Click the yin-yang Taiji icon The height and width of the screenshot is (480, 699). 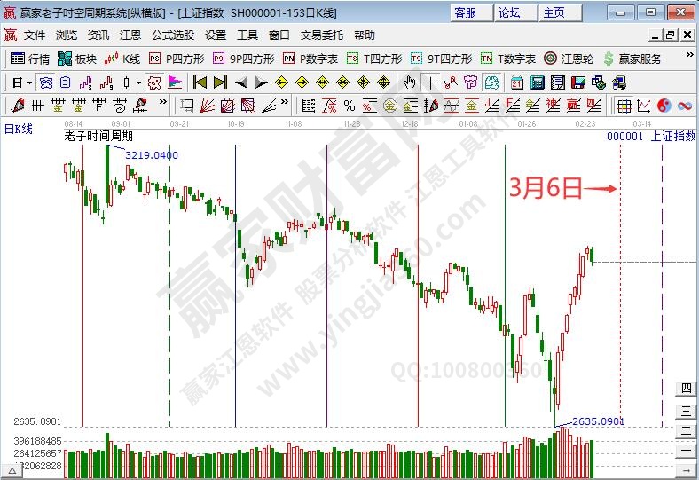pos(665,105)
